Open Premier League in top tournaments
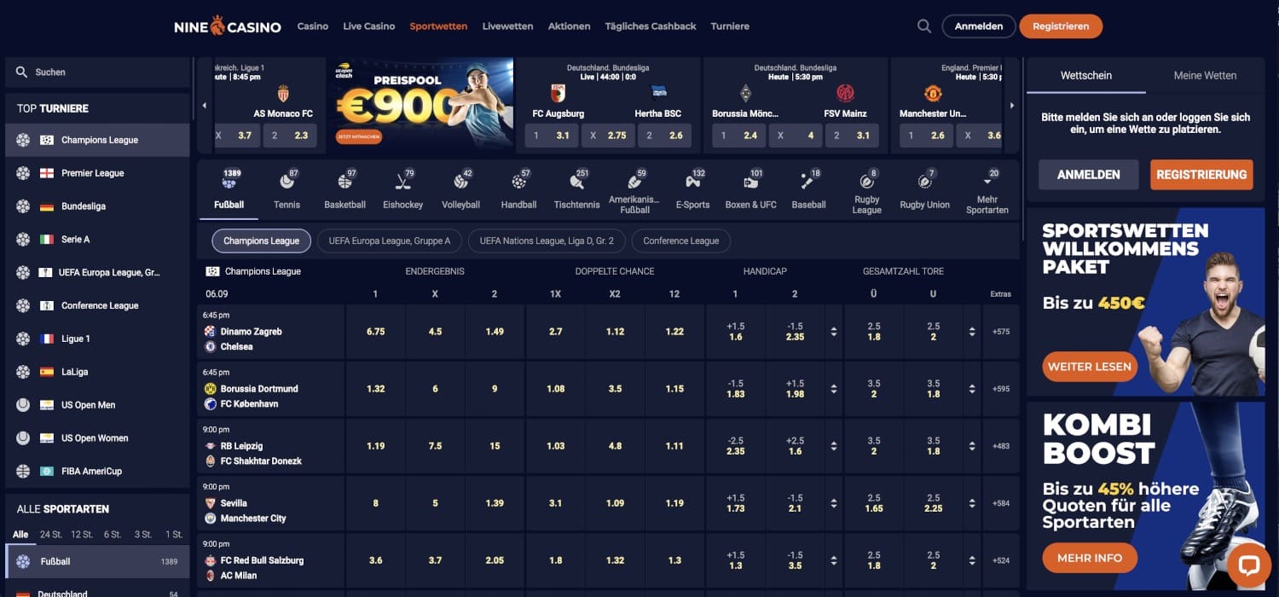The height and width of the screenshot is (597, 1279). (x=97, y=173)
